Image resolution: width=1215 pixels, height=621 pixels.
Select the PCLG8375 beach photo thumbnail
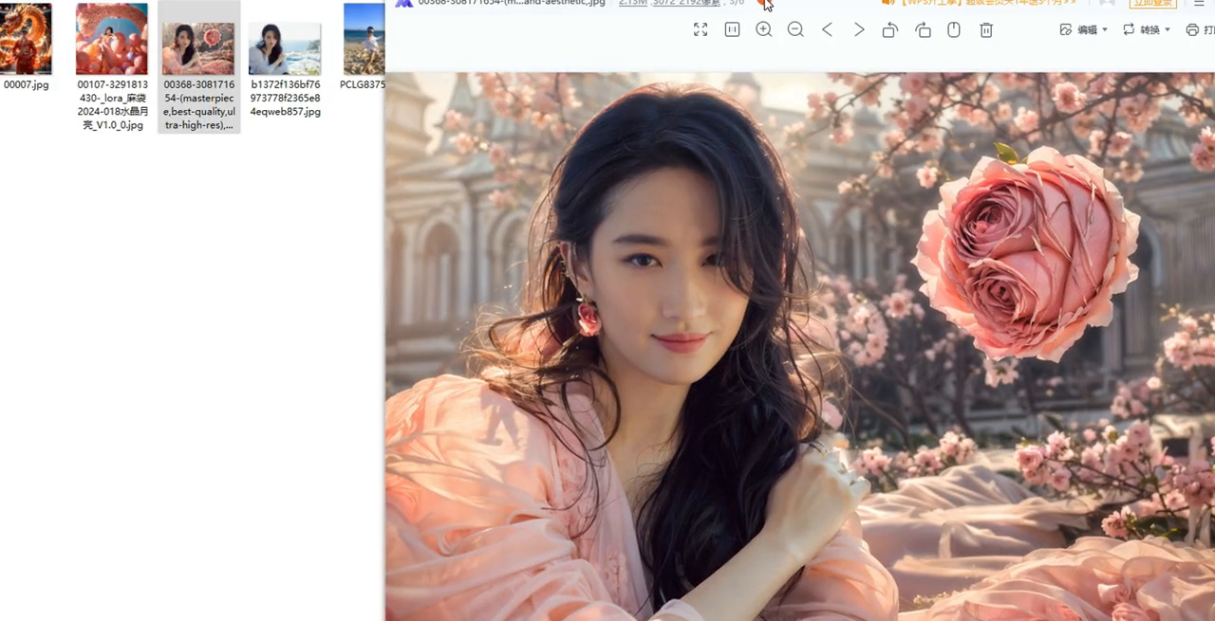364,39
